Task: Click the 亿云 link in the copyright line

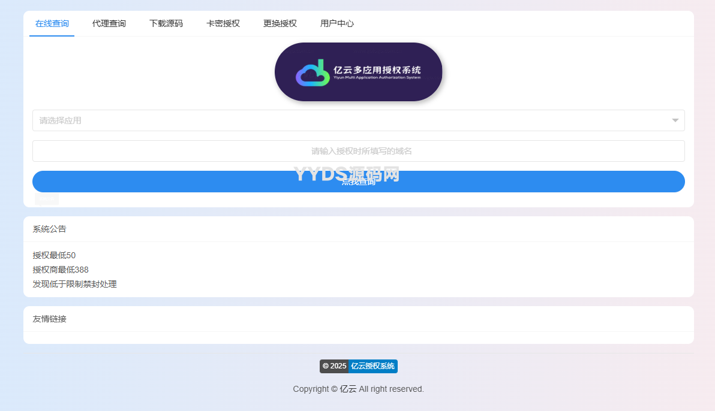Action: tap(349, 389)
